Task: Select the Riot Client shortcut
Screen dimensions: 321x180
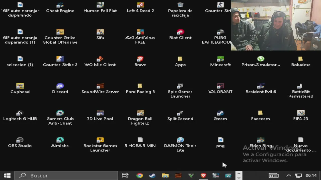Action: 180,34
